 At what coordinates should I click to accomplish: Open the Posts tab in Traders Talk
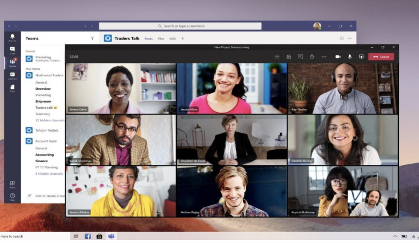(149, 38)
